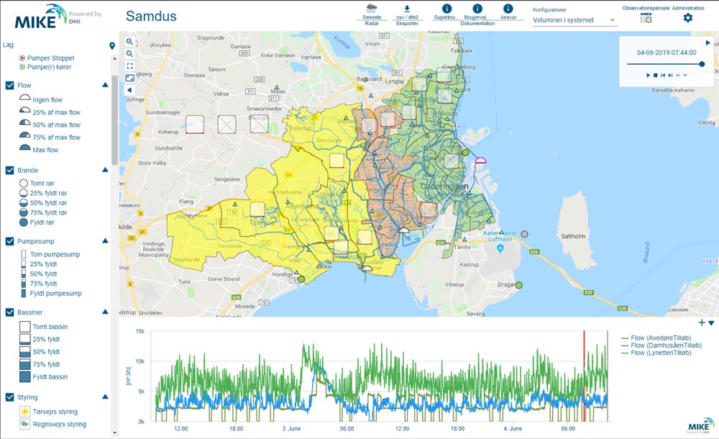This screenshot has height=439, width=719.
Task: Click the csv / dfs0 export download icon
Action: tap(406, 9)
